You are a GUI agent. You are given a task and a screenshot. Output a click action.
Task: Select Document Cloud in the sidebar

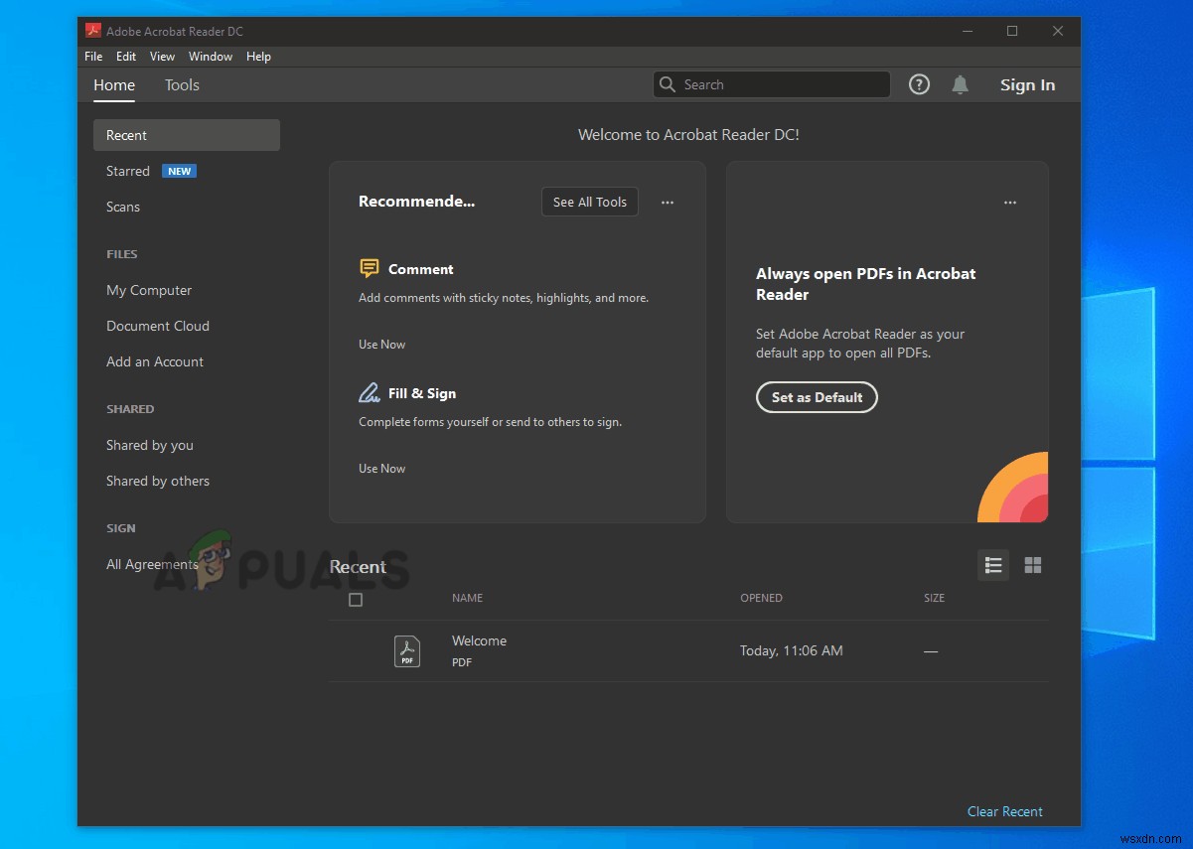click(158, 326)
